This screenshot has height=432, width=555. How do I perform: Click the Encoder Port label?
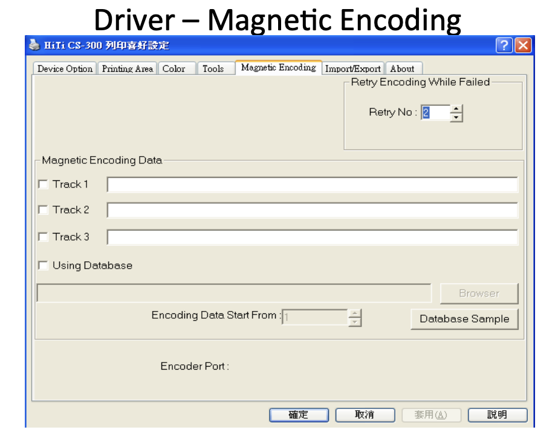point(195,366)
